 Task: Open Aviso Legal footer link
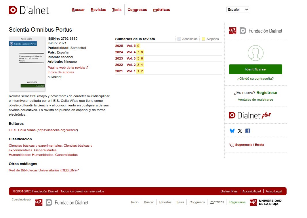tap(274, 191)
